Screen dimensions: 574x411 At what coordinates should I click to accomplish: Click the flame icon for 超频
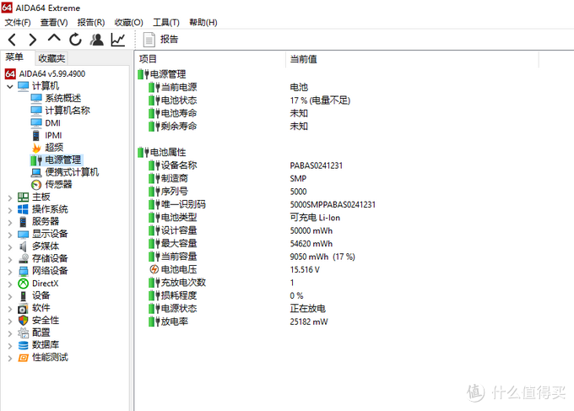(36, 148)
